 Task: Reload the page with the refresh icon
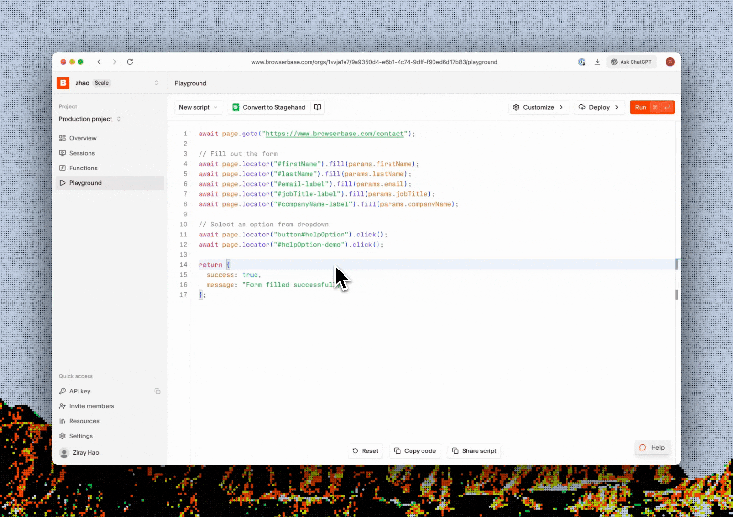point(130,62)
